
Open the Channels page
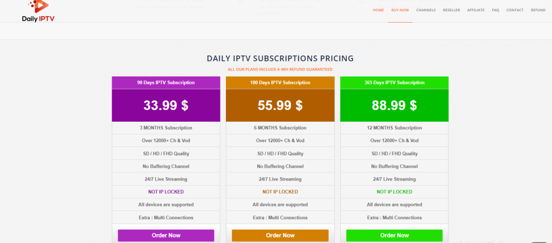[x=426, y=10]
